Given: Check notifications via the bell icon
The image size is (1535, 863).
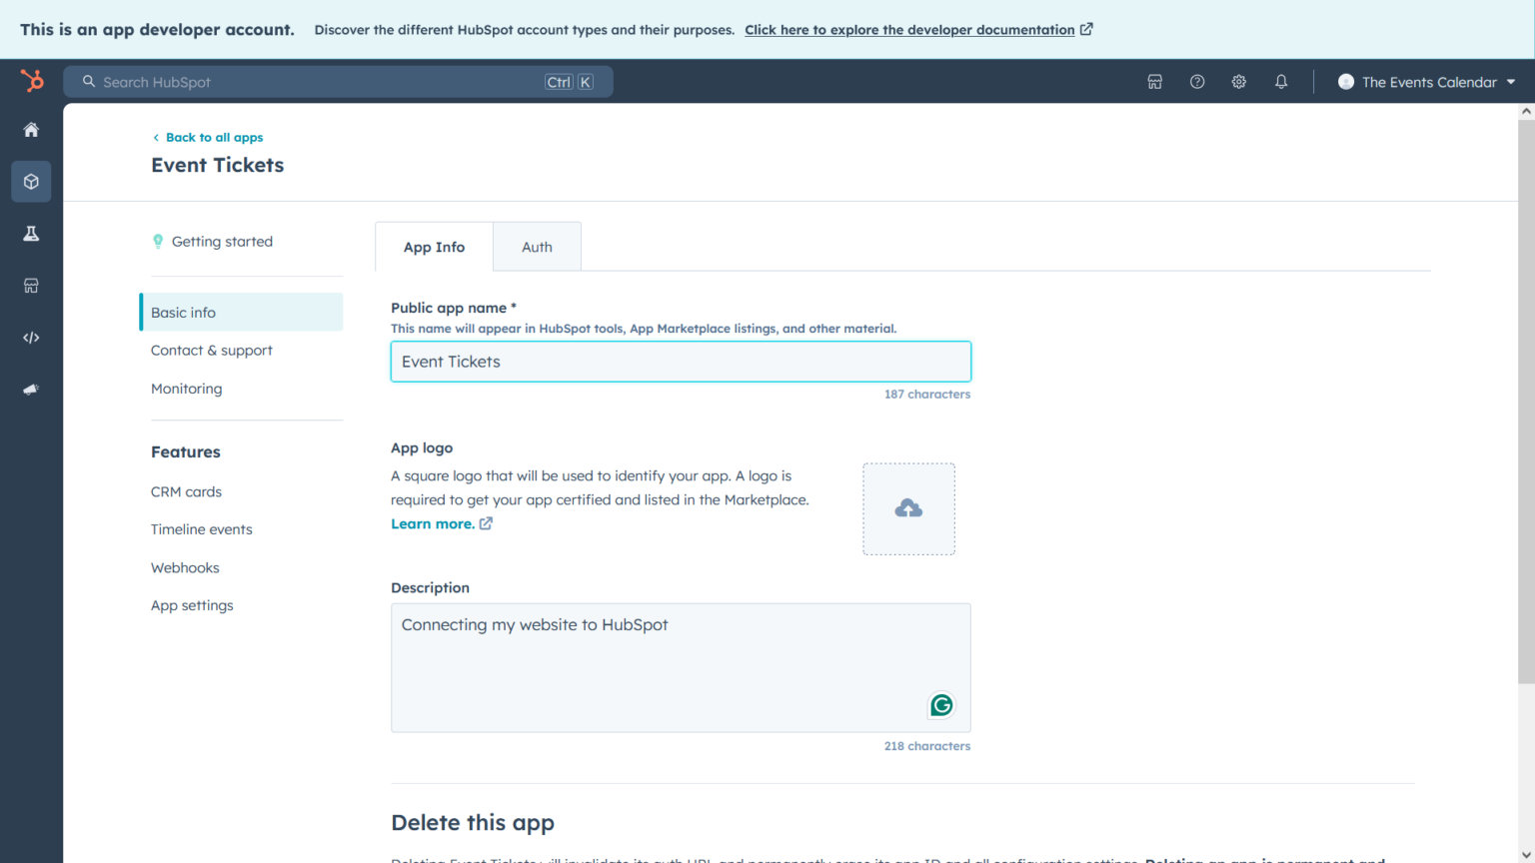Looking at the screenshot, I should point(1280,81).
